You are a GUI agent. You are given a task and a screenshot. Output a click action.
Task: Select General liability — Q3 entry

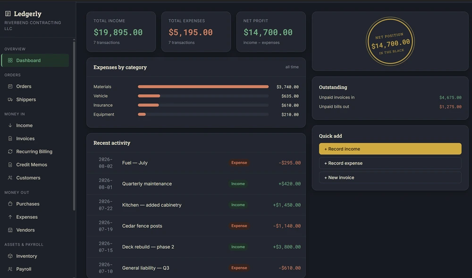196,268
